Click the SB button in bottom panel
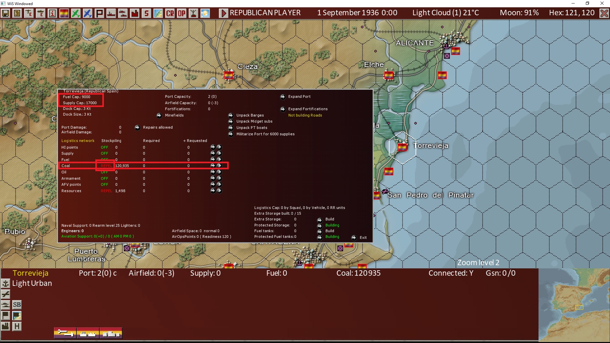 17,305
